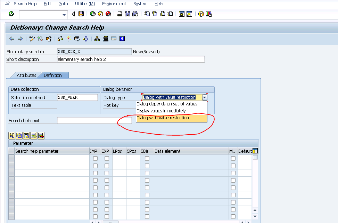
Task: Check the SDis box in the first row
Action: pyautogui.click(x=147, y=158)
